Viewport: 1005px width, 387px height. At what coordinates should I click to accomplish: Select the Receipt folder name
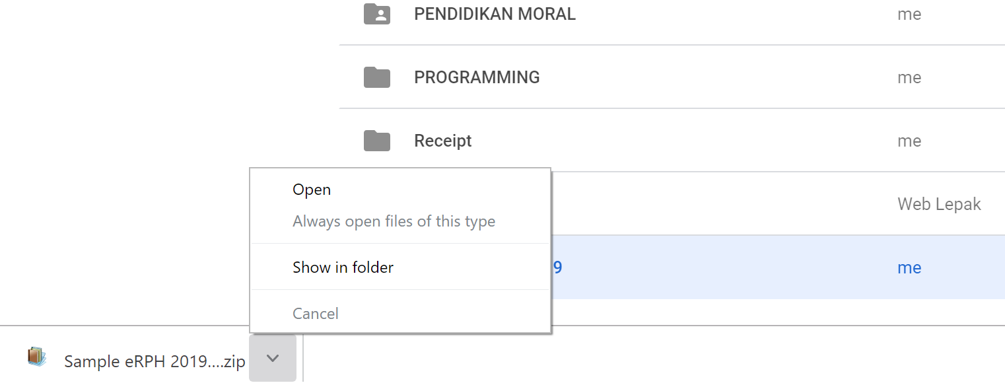point(442,141)
